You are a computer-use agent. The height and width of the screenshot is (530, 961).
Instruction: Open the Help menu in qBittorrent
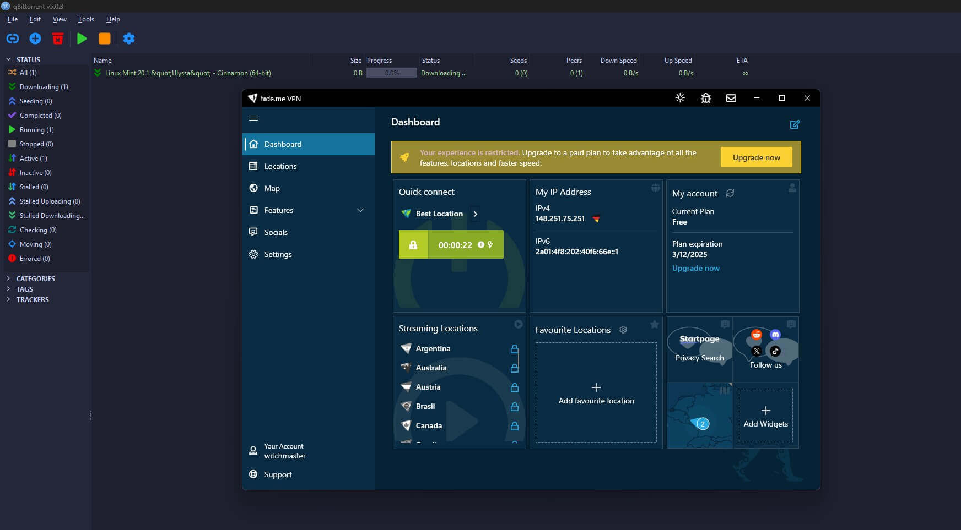click(113, 19)
